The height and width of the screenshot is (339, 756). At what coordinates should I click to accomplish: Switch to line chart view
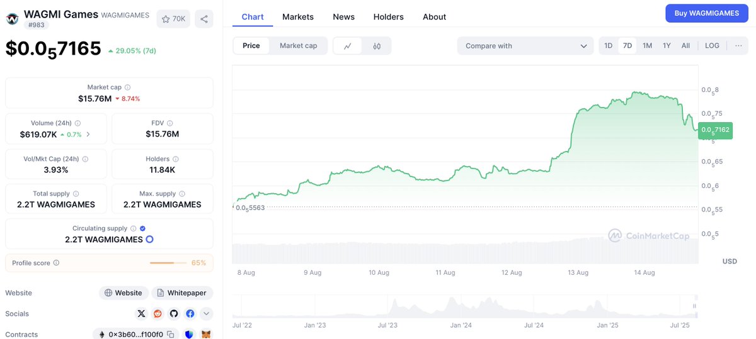(348, 46)
